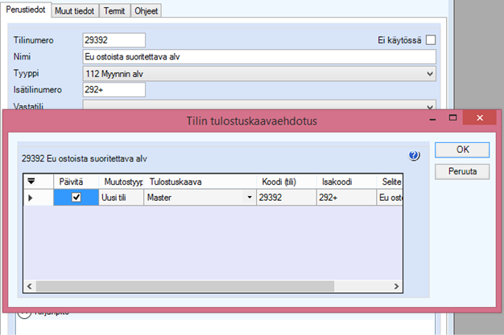The height and width of the screenshot is (335, 504).
Task: Click the Peruuta button
Action: click(461, 171)
